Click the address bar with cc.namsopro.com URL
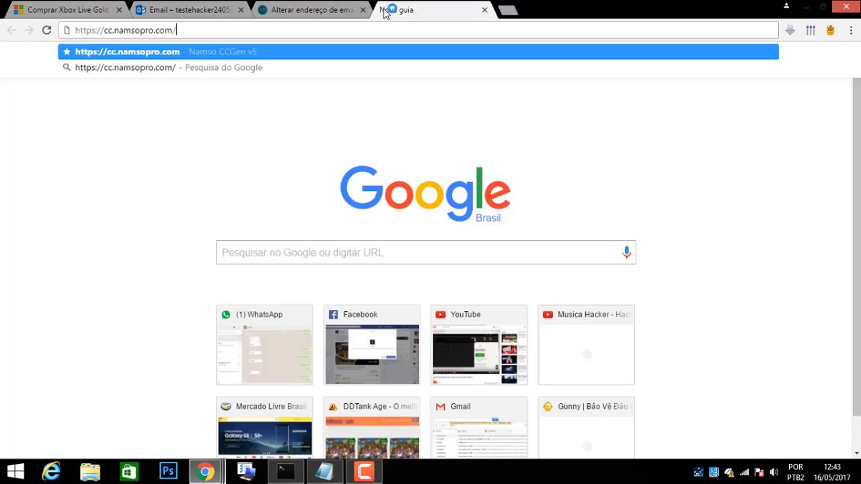Image resolution: width=861 pixels, height=484 pixels. pos(418,30)
